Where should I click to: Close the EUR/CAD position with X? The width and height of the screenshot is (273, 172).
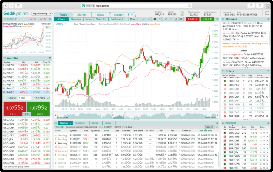click(x=267, y=133)
